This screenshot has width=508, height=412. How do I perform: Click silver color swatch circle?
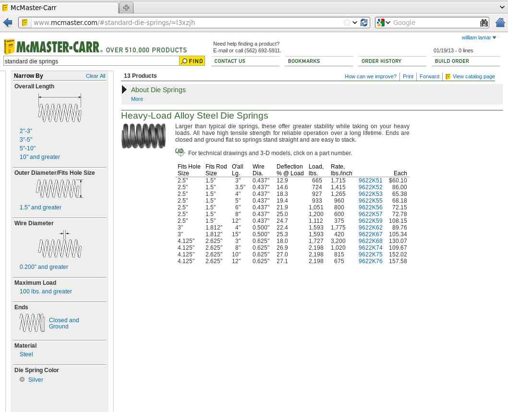click(x=22, y=379)
